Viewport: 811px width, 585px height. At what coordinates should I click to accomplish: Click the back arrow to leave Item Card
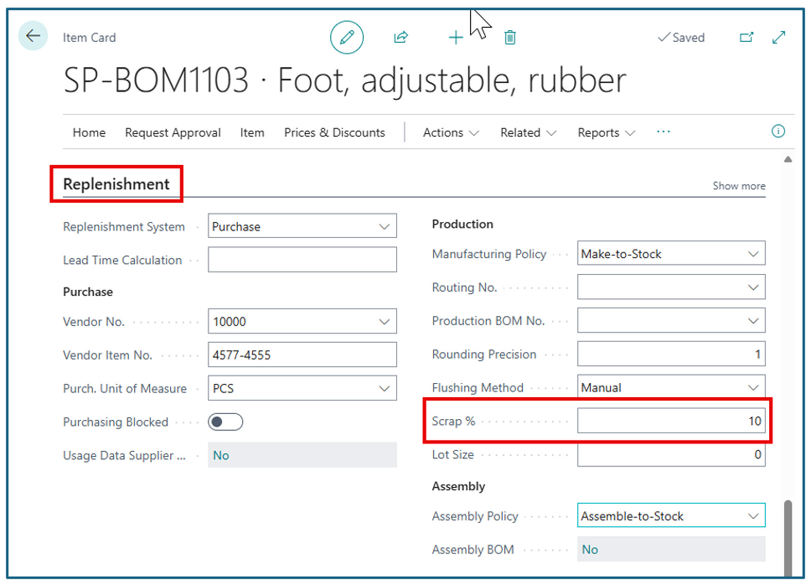click(32, 35)
